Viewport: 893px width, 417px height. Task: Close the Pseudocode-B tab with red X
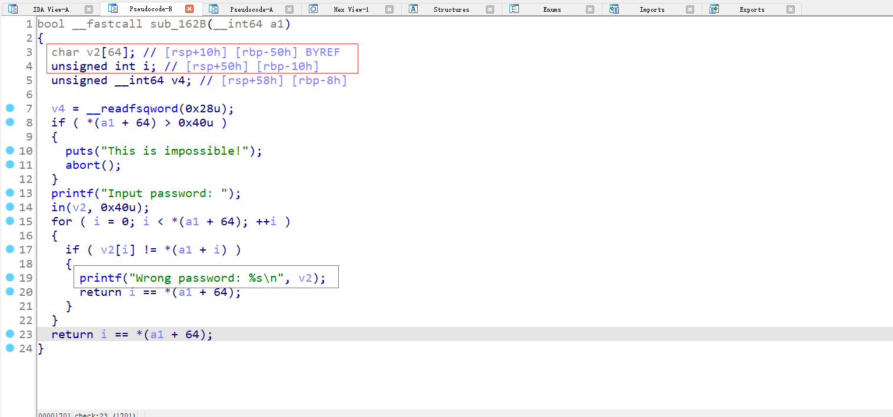tap(189, 9)
